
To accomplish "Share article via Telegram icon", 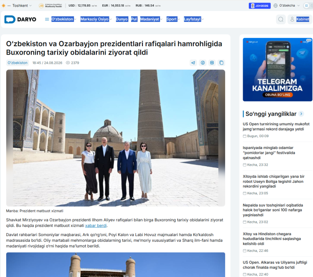I will [x=193, y=63].
